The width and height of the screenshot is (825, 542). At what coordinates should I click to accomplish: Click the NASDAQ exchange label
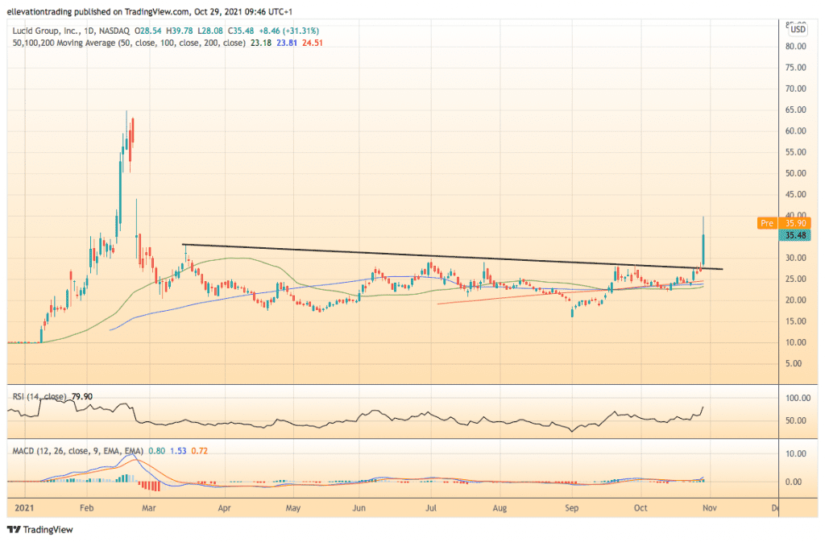114,31
